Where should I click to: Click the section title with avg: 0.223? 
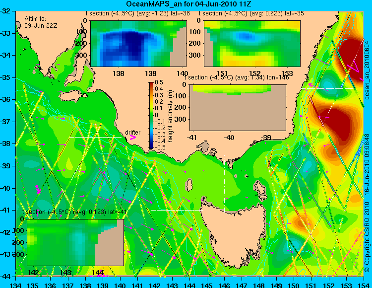[251, 13]
